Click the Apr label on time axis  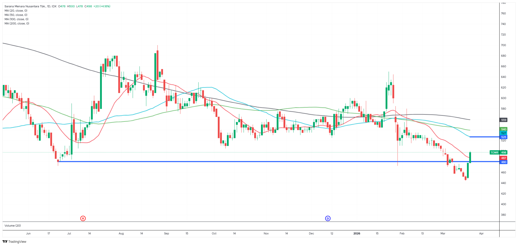481,233
